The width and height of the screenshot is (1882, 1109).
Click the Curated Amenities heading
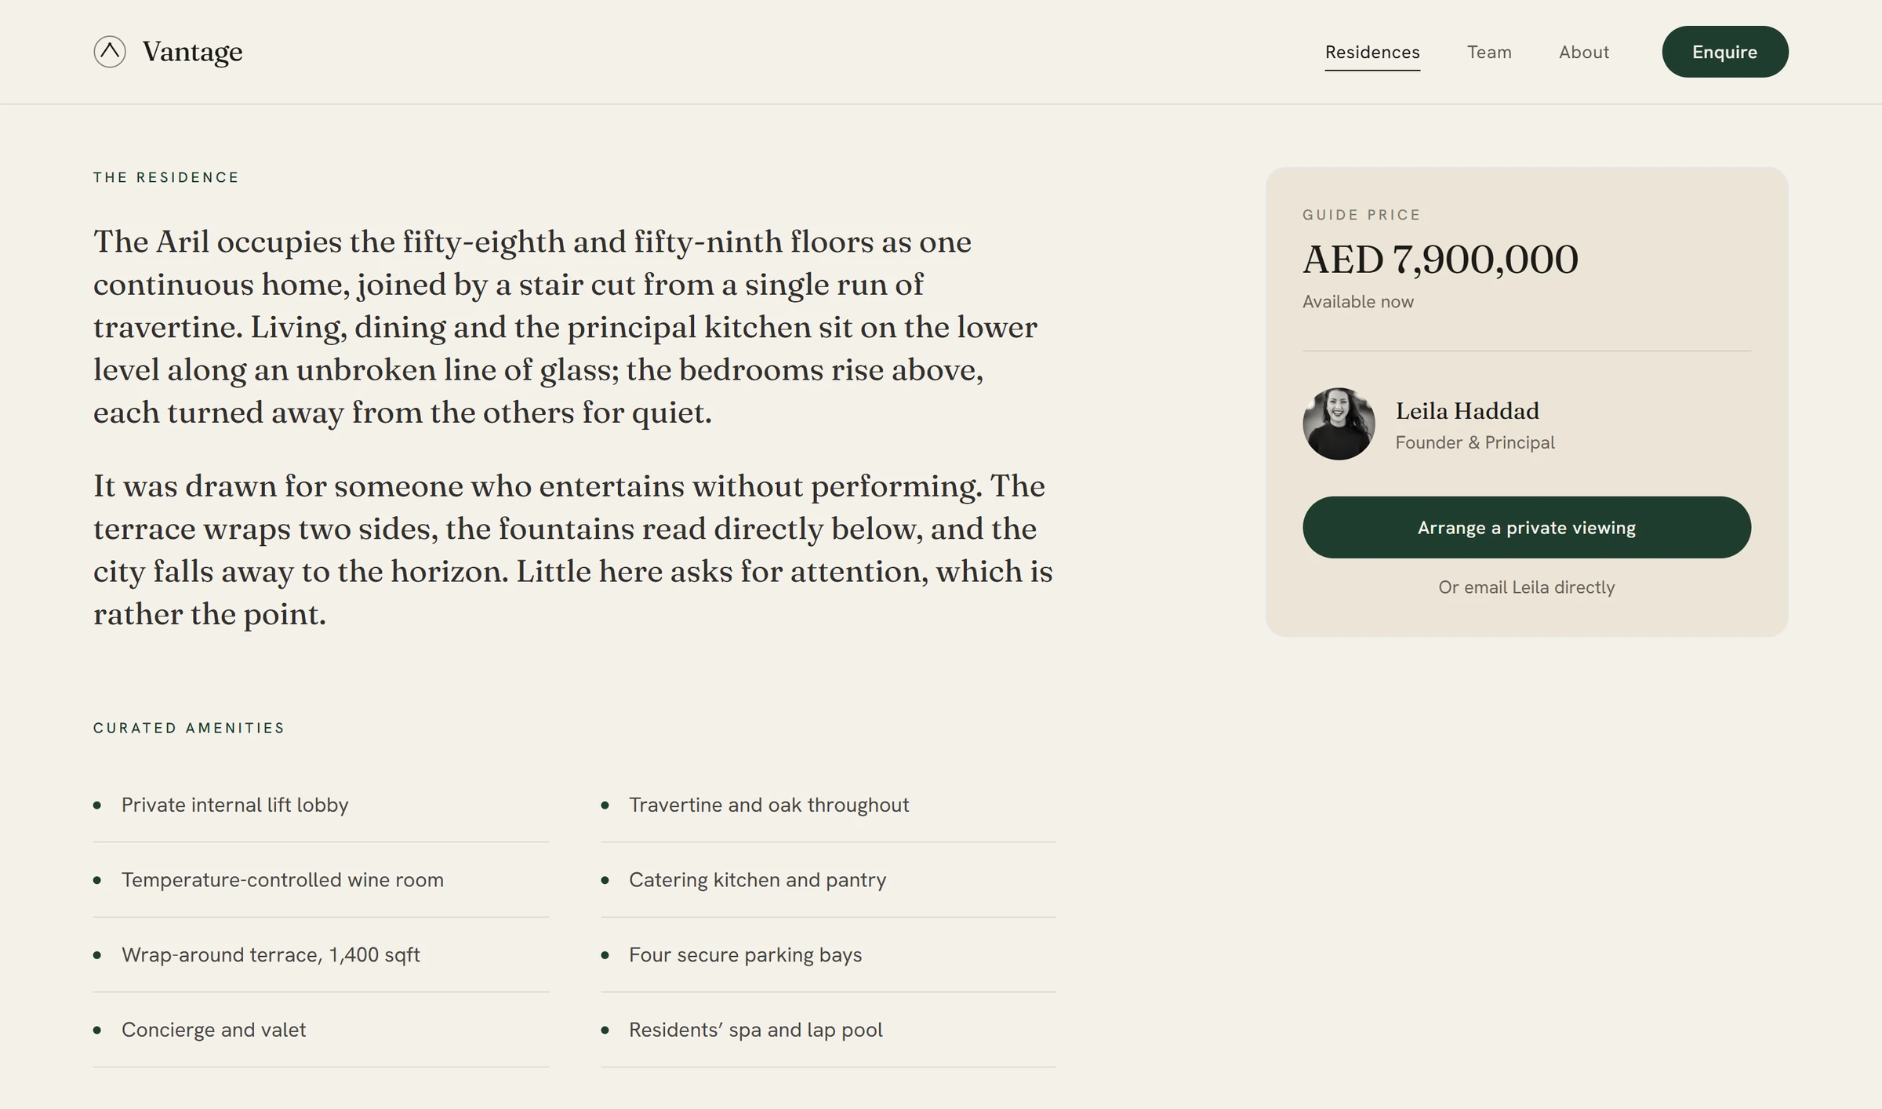coord(189,728)
